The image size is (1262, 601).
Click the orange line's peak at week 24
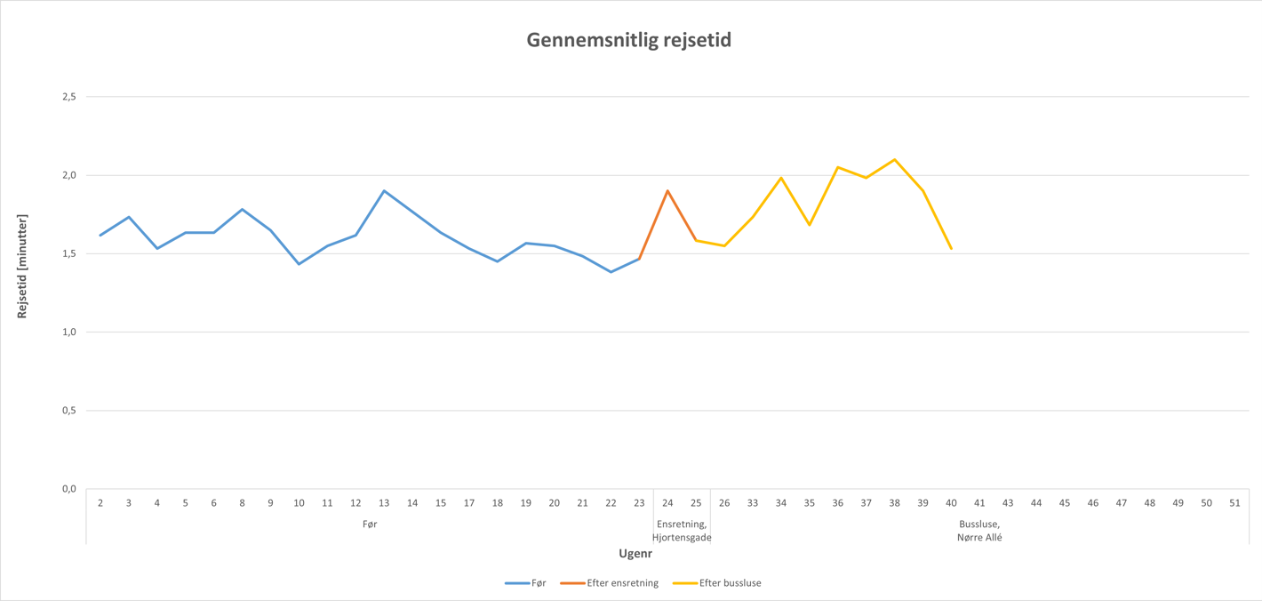(x=667, y=190)
